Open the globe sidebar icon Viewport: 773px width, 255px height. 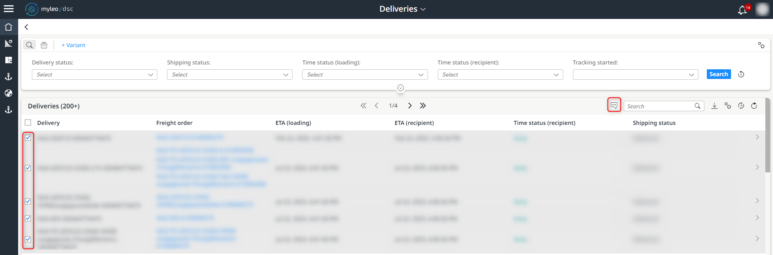tap(8, 93)
